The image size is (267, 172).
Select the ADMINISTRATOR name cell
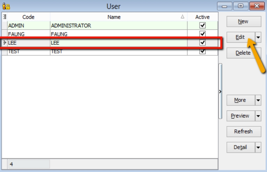click(x=119, y=26)
